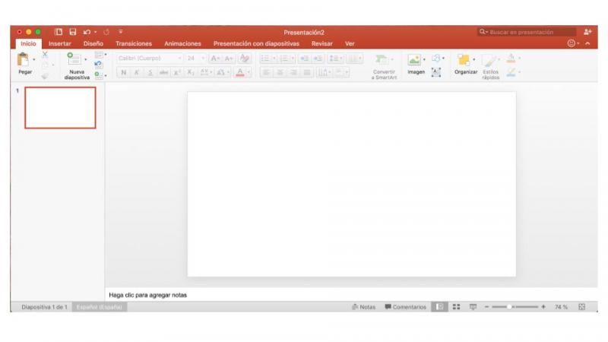Click the text box icon

(x=435, y=72)
